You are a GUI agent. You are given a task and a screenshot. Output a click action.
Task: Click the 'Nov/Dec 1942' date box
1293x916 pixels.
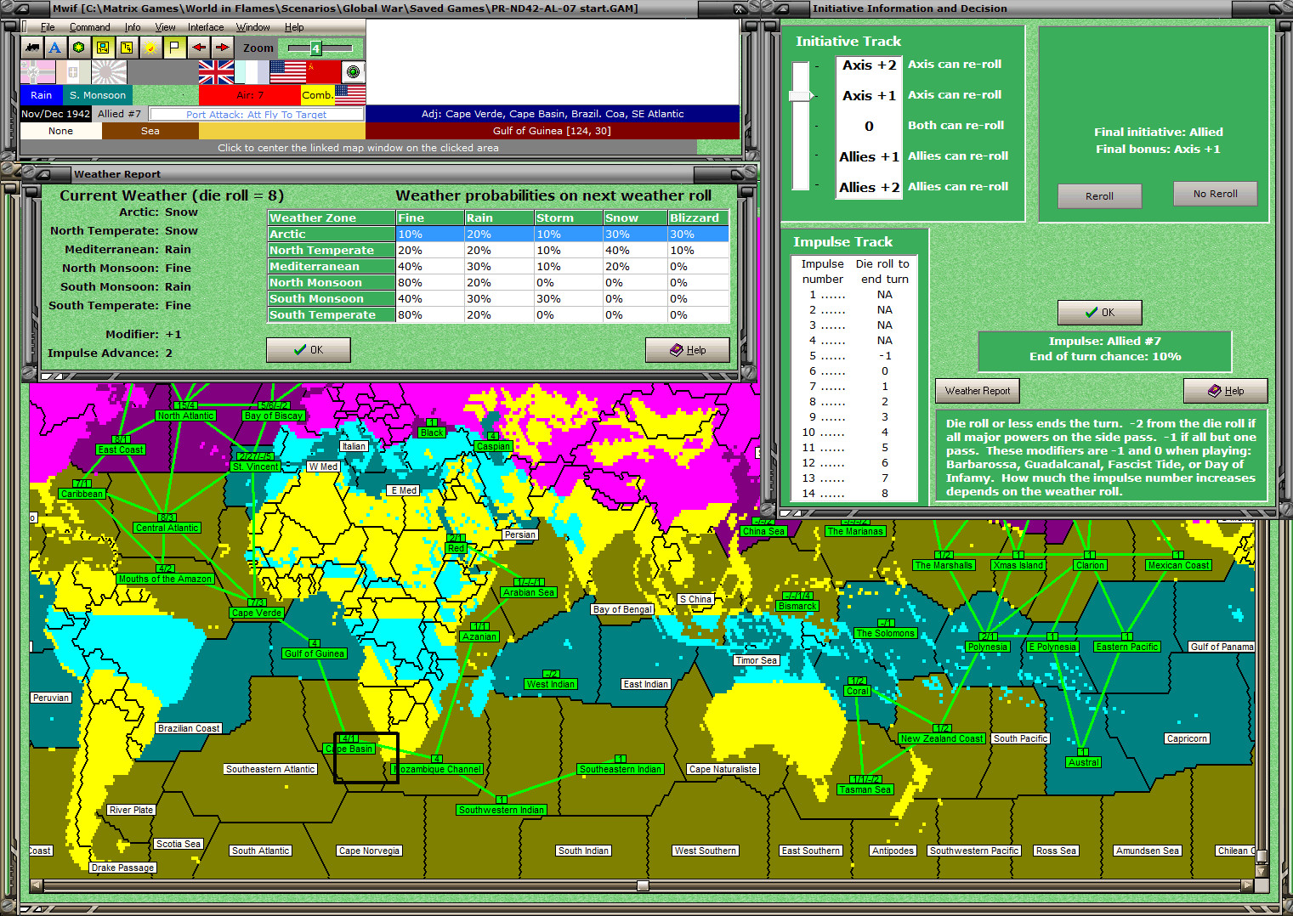55,114
